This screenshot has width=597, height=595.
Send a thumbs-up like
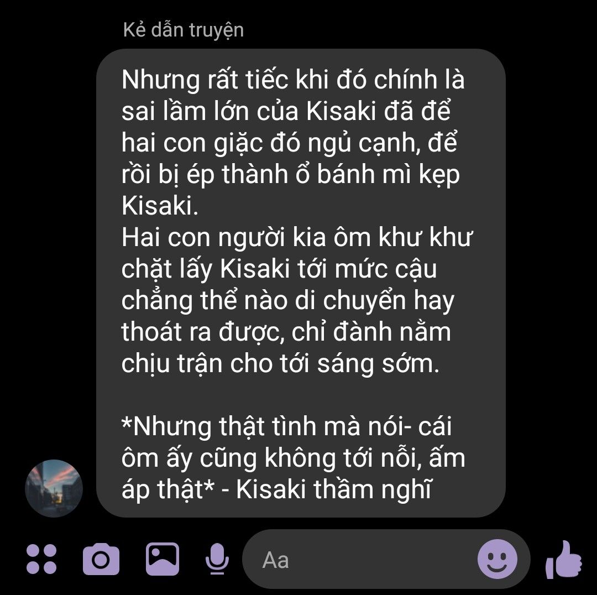click(x=563, y=559)
